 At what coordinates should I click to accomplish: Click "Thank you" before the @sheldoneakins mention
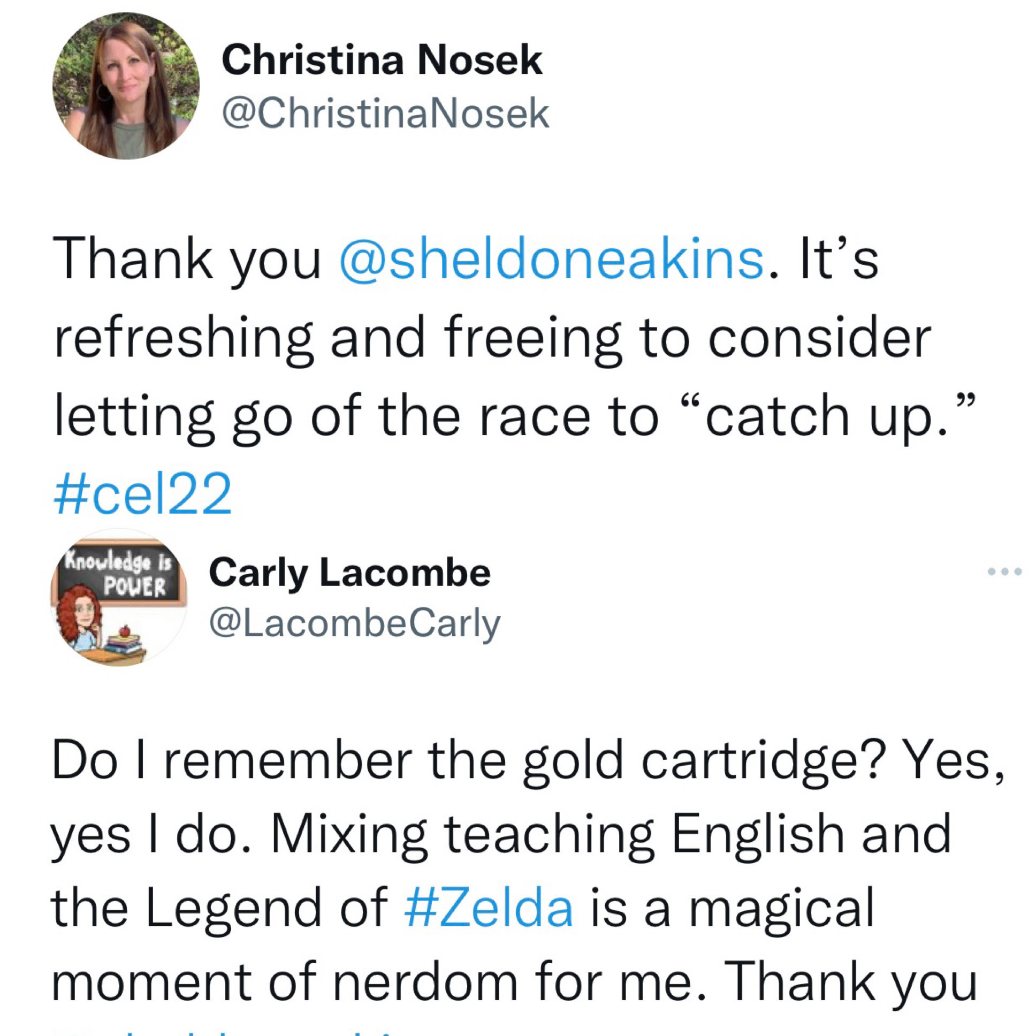[188, 260]
